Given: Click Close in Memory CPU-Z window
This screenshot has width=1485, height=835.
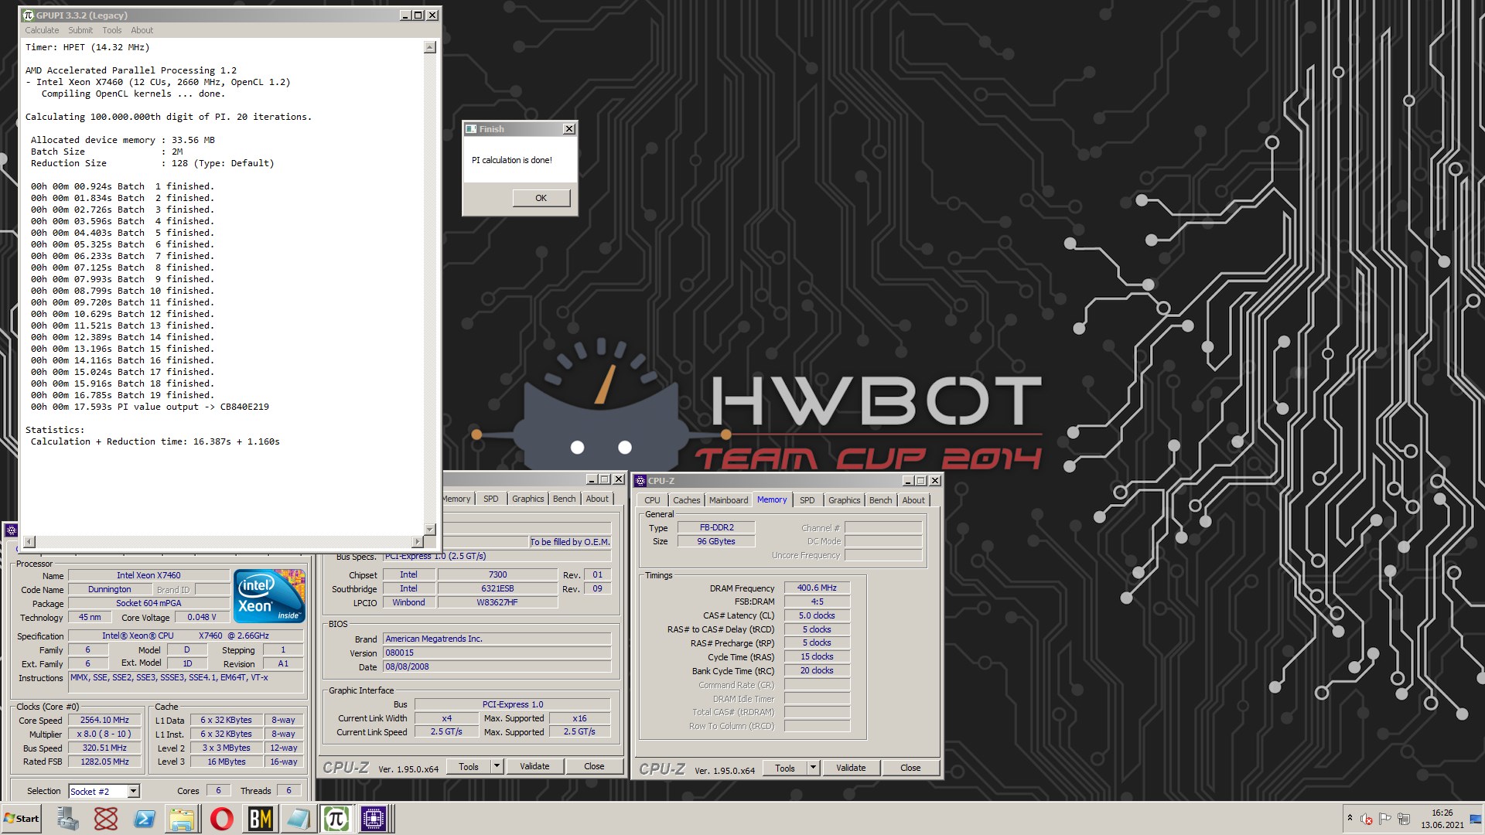Looking at the screenshot, I should 910,768.
